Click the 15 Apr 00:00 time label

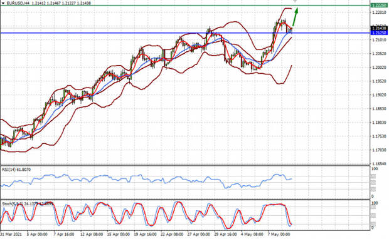118,234
